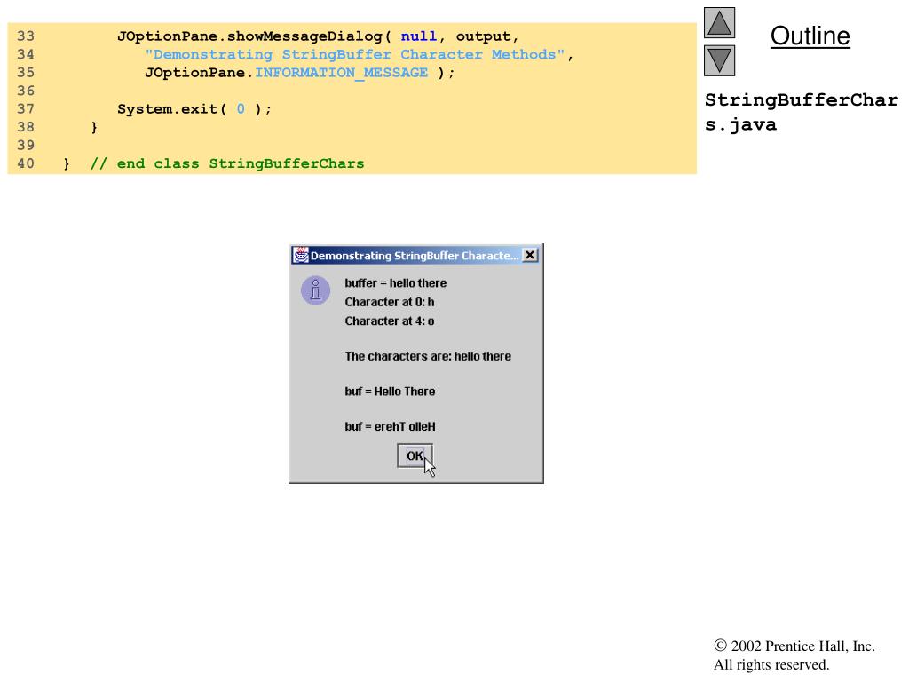Click the OK button in the dialog
The height and width of the screenshot is (682, 909).
pyautogui.click(x=415, y=456)
